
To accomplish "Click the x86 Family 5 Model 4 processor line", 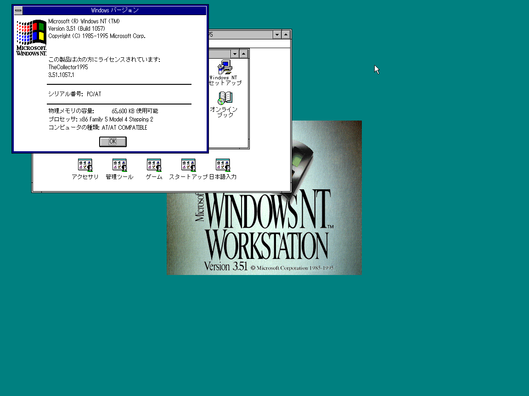I will coord(101,119).
